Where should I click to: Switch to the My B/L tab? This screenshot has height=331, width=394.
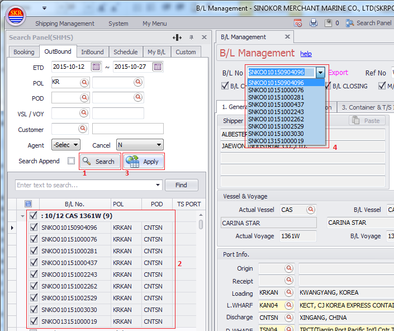click(156, 52)
